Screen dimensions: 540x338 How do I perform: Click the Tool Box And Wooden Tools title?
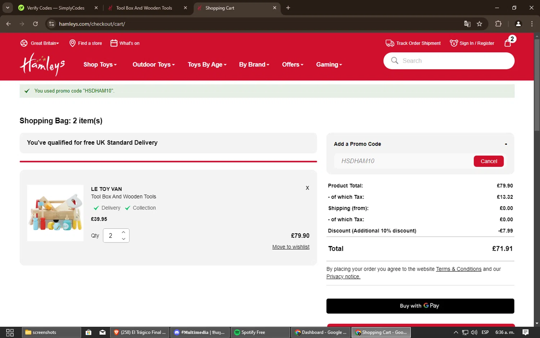(x=123, y=196)
